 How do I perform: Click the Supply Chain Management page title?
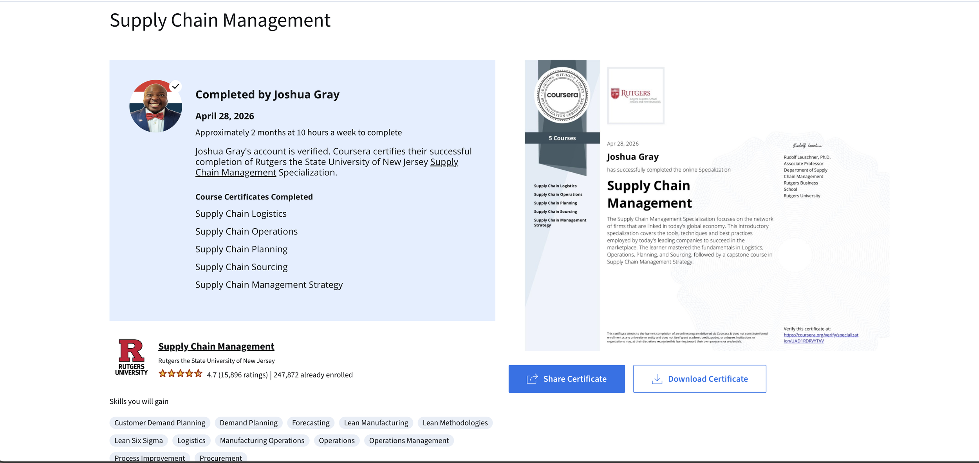tap(220, 20)
